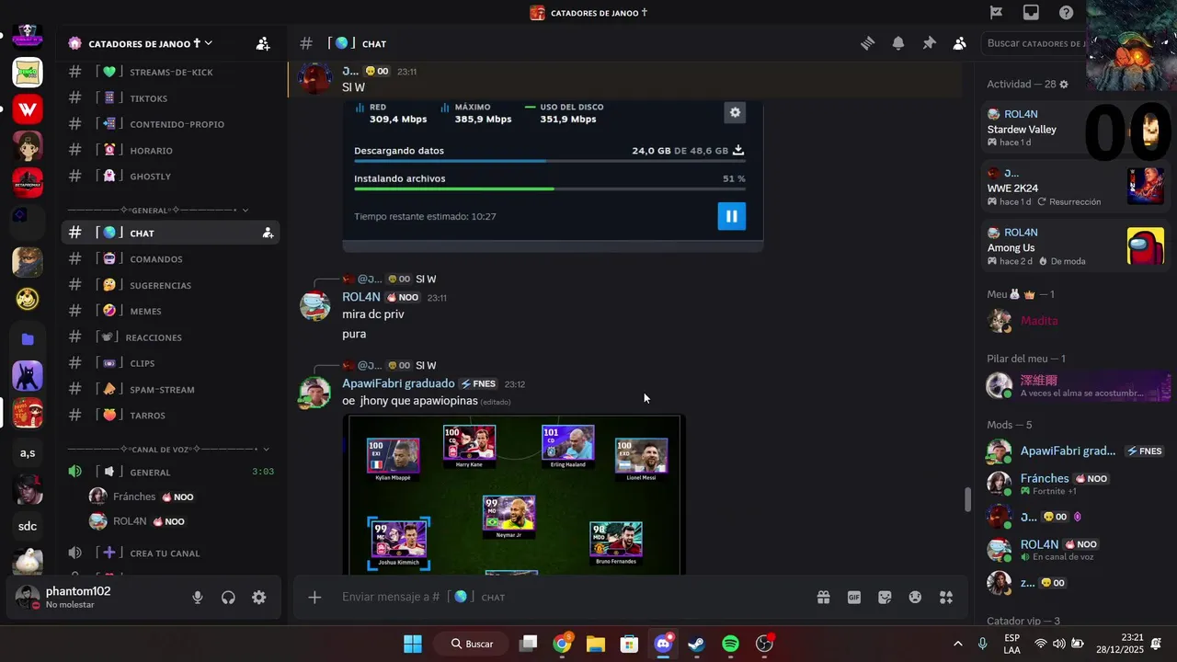
Task: Toggle the member list icon
Action: 959,43
